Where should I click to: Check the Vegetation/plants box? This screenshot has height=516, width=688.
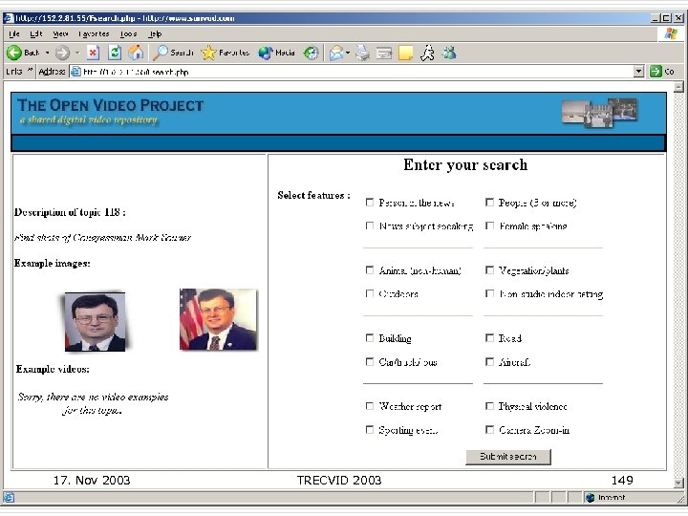coord(489,269)
